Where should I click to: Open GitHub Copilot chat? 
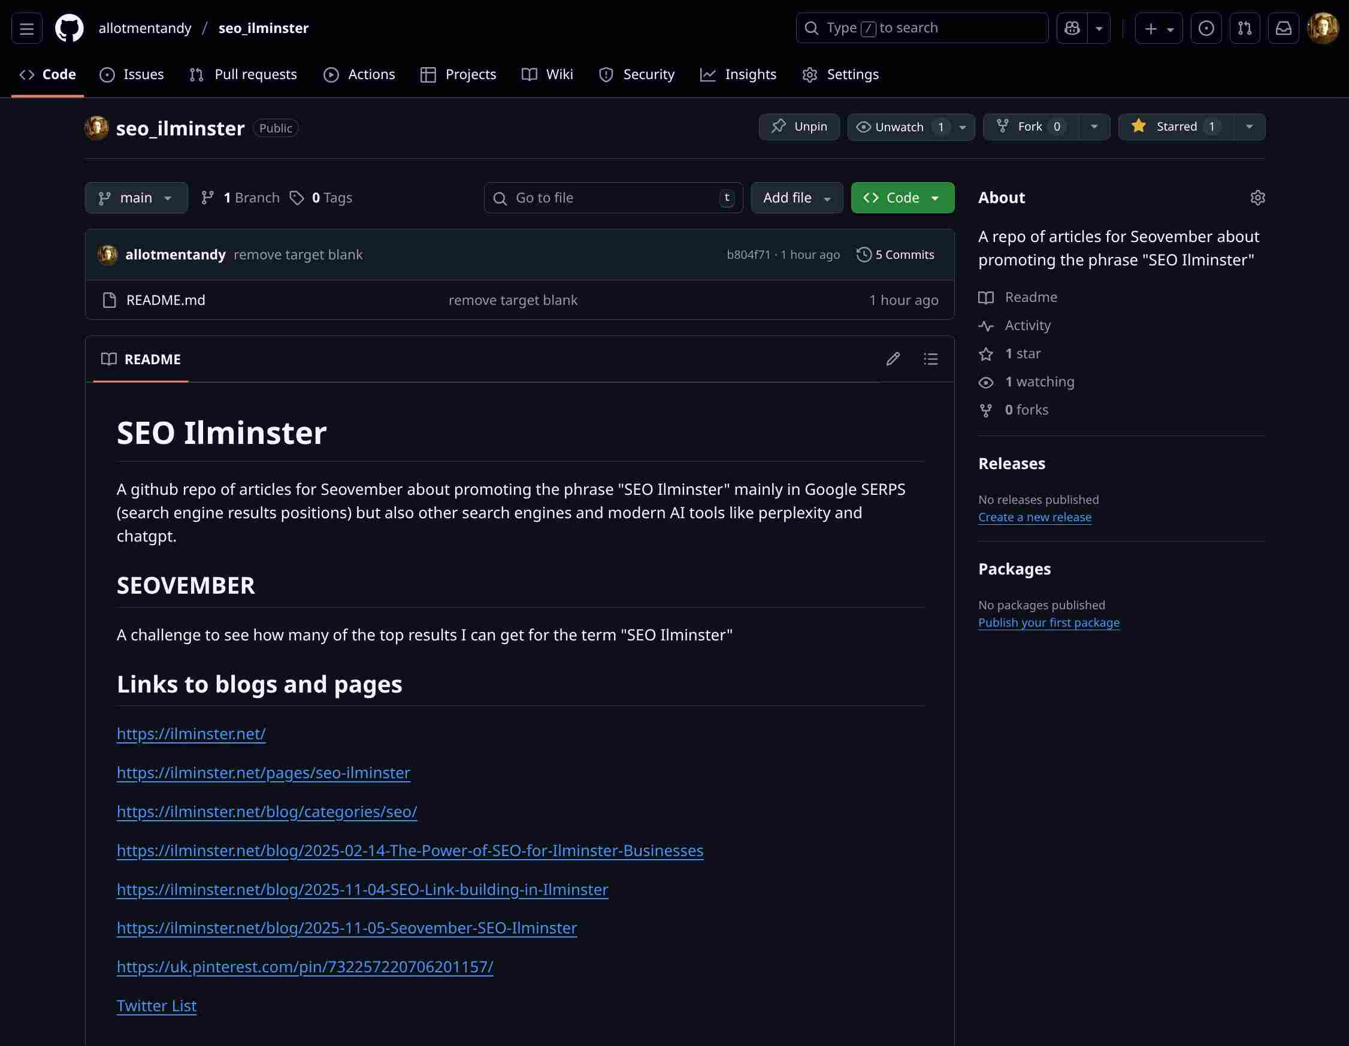click(1072, 28)
